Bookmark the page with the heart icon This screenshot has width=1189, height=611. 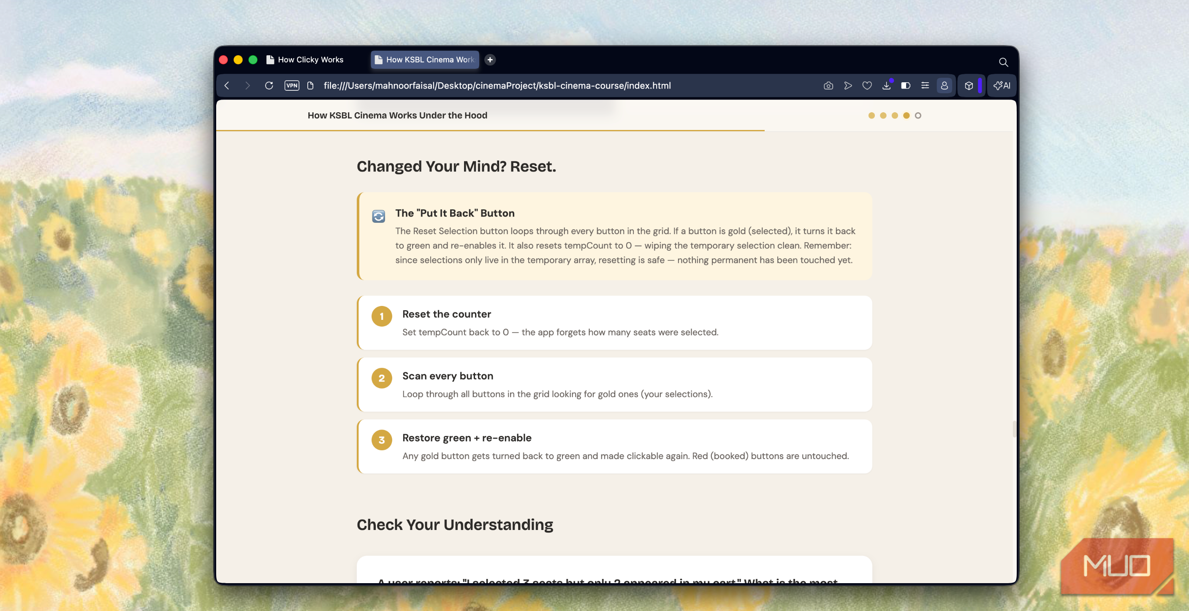coord(867,86)
